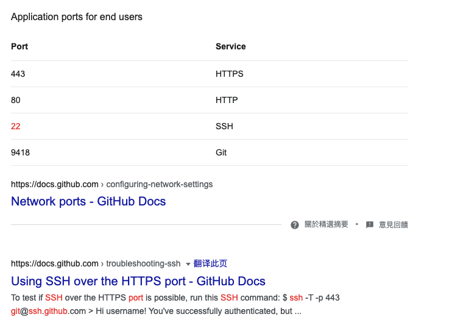
Task: Open the 關於精選摘要 link
Action: pyautogui.click(x=327, y=224)
